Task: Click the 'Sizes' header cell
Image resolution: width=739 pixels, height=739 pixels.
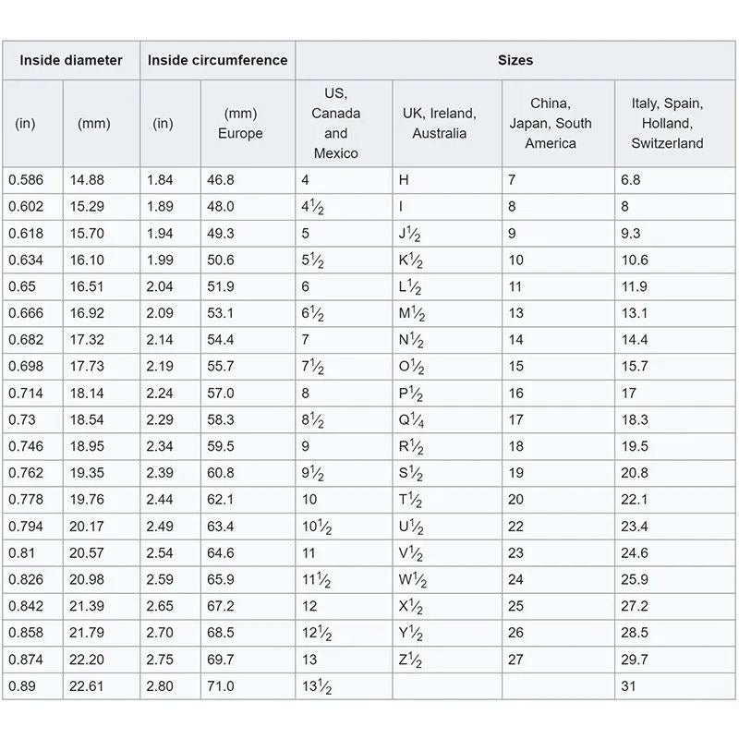Action: click(515, 61)
